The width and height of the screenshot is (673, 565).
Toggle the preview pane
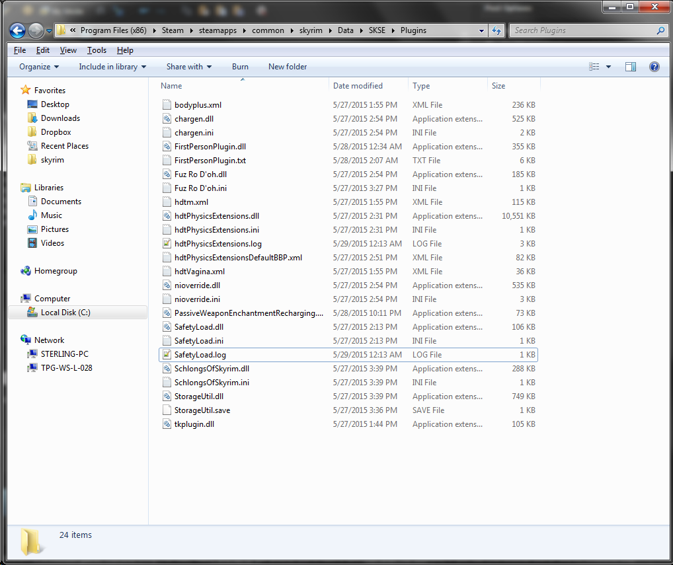pyautogui.click(x=631, y=67)
